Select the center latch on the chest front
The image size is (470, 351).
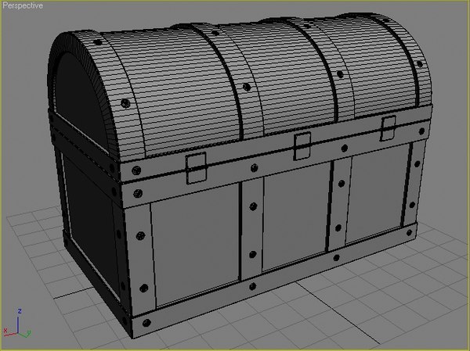pyautogui.click(x=302, y=146)
